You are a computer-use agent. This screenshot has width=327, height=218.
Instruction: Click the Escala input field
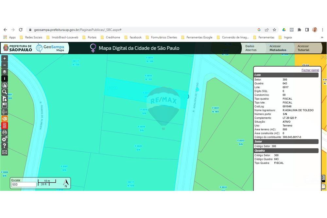[x=24, y=185]
